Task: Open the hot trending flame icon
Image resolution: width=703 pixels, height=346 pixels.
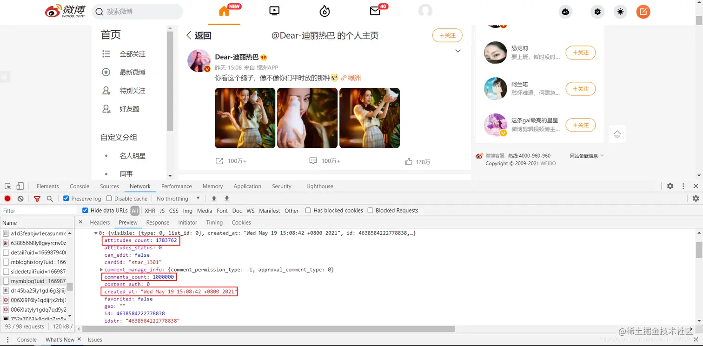Action: click(x=325, y=11)
